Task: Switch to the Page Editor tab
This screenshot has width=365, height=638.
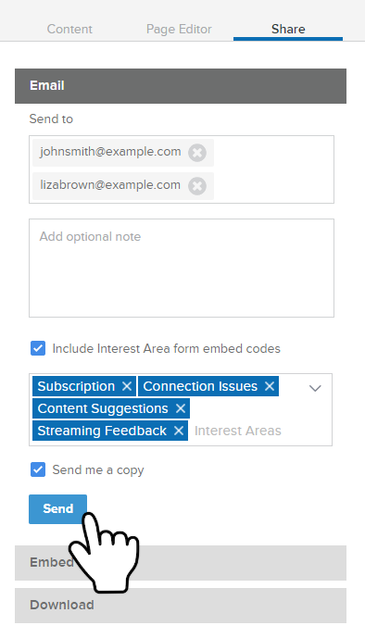Action: 179,29
